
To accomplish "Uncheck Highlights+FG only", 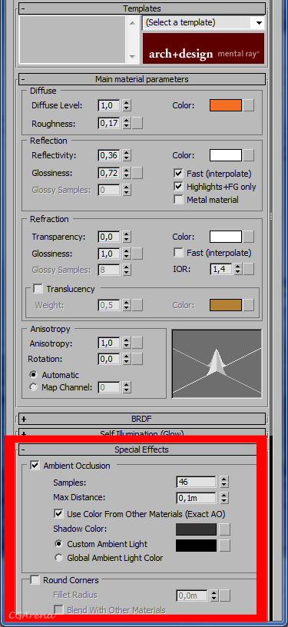I will [178, 187].
